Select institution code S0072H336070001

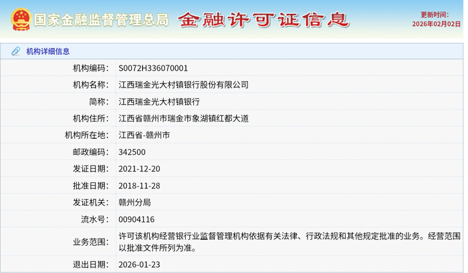coord(153,68)
